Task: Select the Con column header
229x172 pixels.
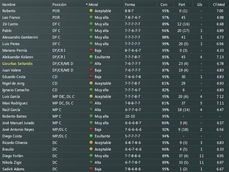Action: [x=164, y=5]
